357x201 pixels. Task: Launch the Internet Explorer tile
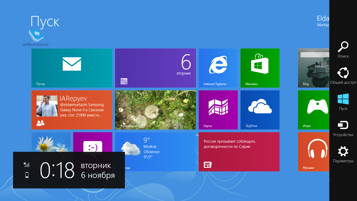tap(218, 68)
